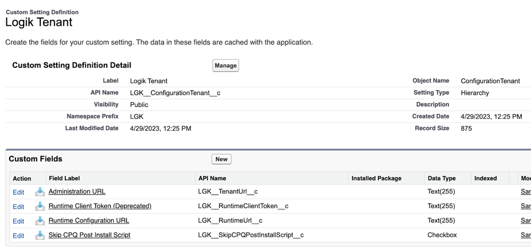Image resolution: width=531 pixels, height=247 pixels.
Task: Select the LGK__RuntimeClientToken__c API name cell
Action: [x=243, y=206]
